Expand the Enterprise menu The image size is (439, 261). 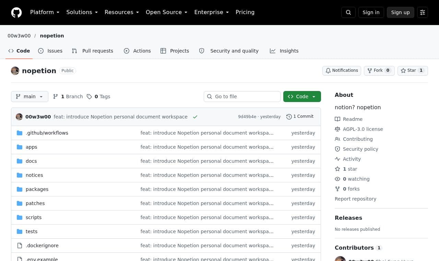[211, 12]
